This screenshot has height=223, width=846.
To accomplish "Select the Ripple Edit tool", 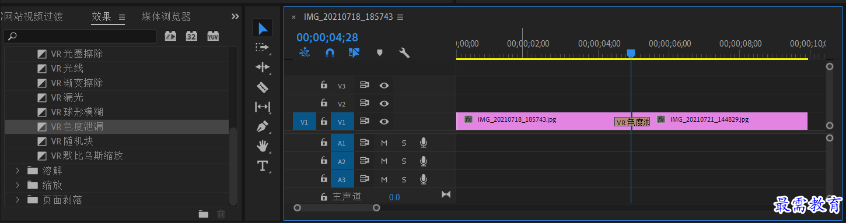I will [x=263, y=68].
